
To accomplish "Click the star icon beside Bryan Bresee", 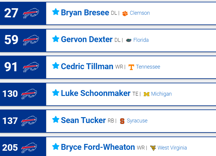I will tap(56, 12).
